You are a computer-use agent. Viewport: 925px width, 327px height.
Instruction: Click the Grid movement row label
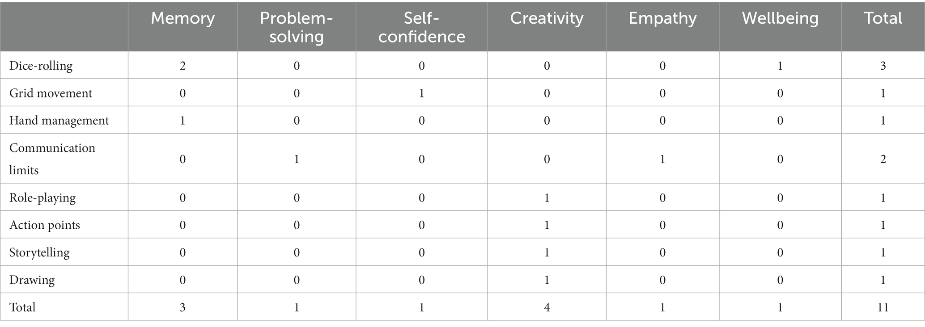point(51,93)
